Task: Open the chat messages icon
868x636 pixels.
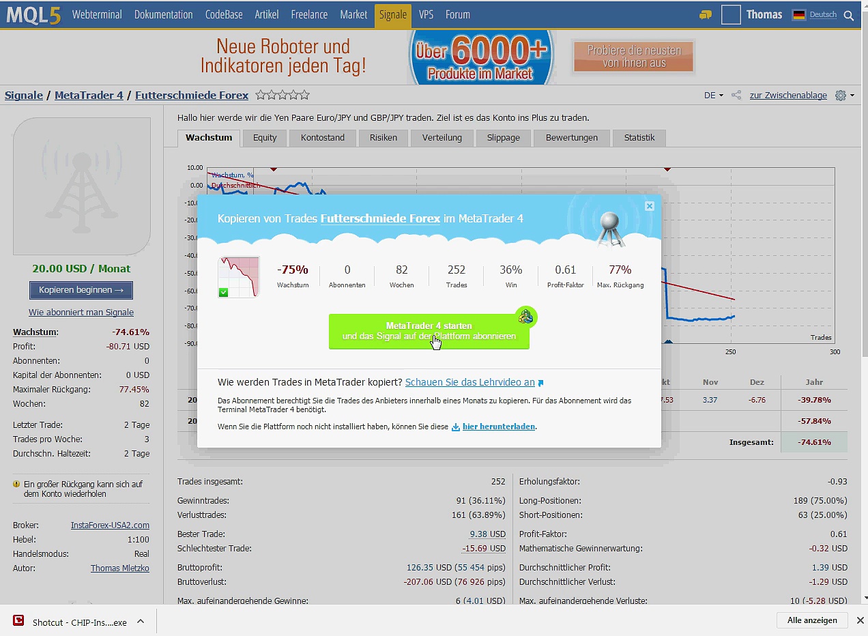Action: (x=706, y=15)
